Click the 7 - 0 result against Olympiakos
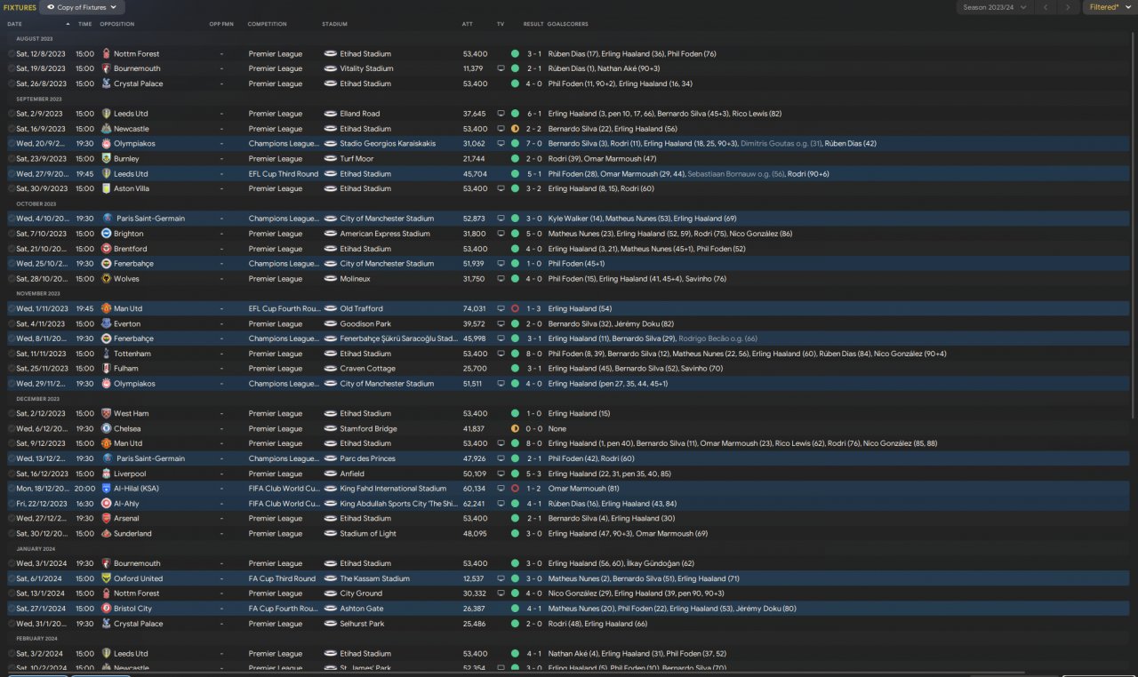1138x677 pixels. [x=533, y=144]
